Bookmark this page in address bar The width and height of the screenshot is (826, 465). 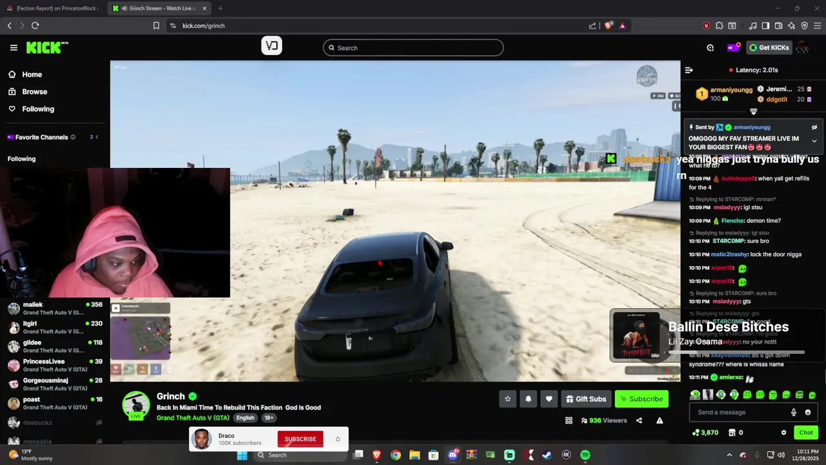[x=156, y=26]
